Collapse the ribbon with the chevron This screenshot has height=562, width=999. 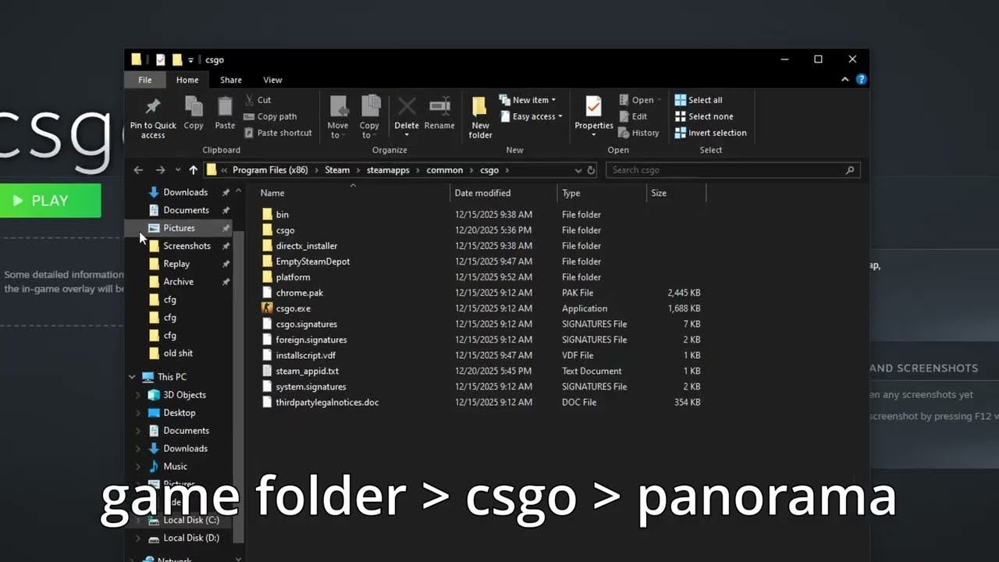click(844, 80)
